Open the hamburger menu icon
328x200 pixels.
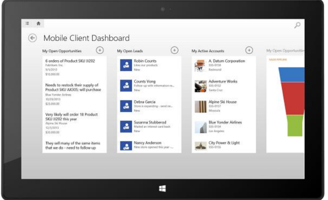click(x=27, y=23)
